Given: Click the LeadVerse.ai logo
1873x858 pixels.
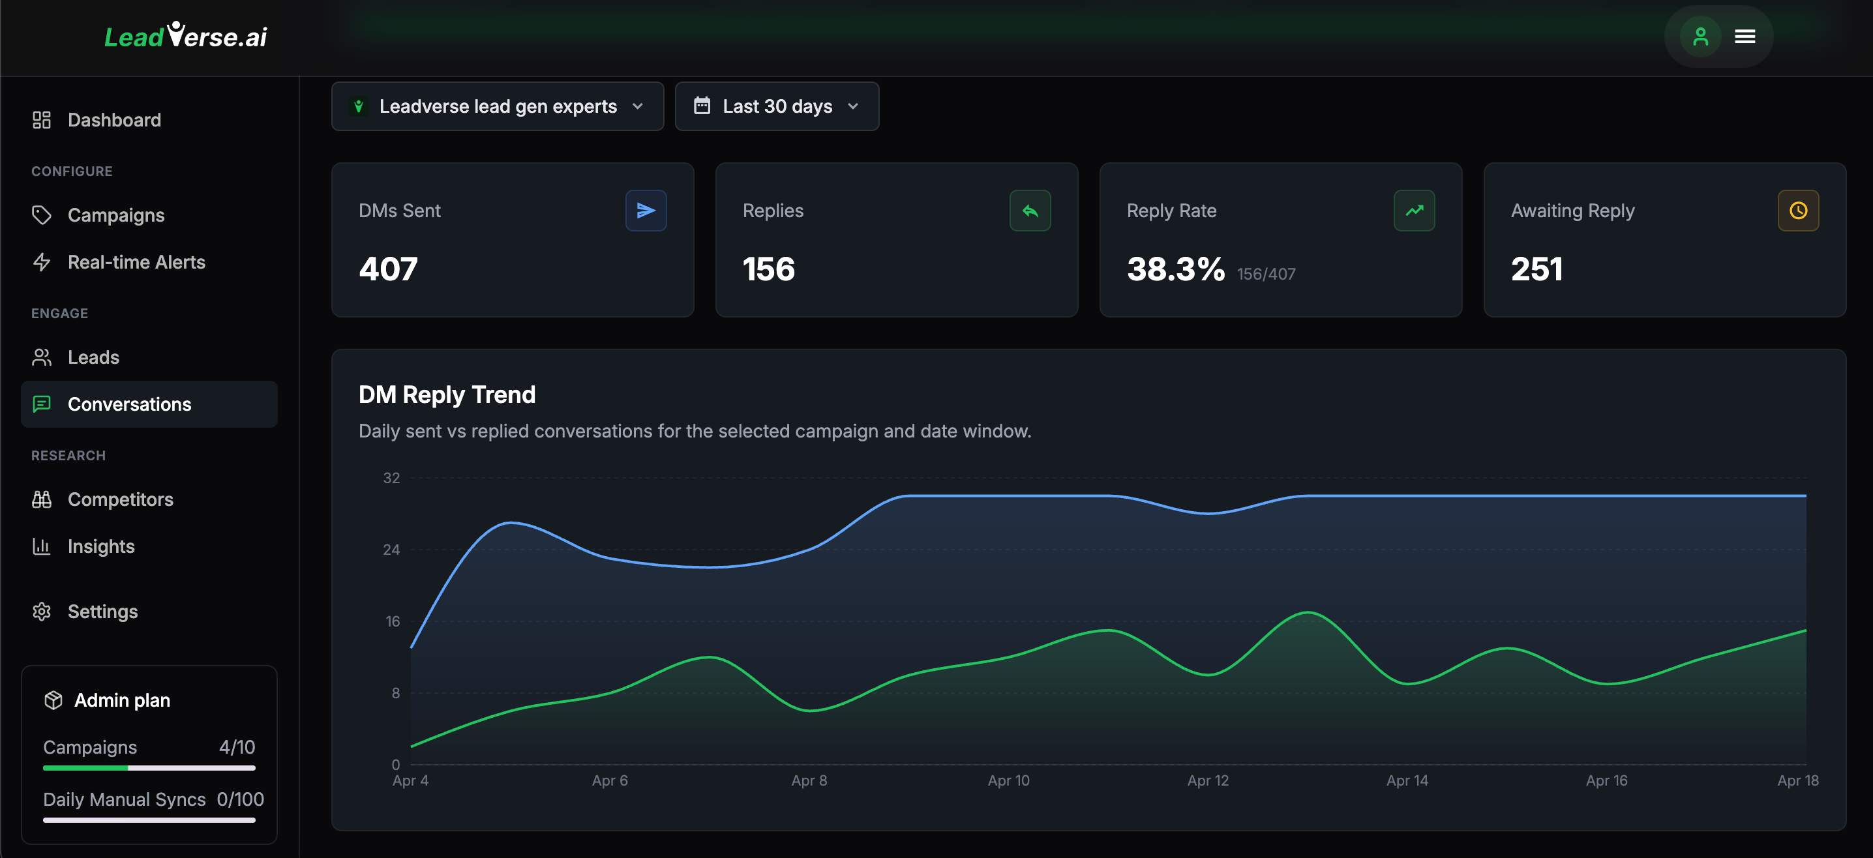Looking at the screenshot, I should tap(185, 36).
